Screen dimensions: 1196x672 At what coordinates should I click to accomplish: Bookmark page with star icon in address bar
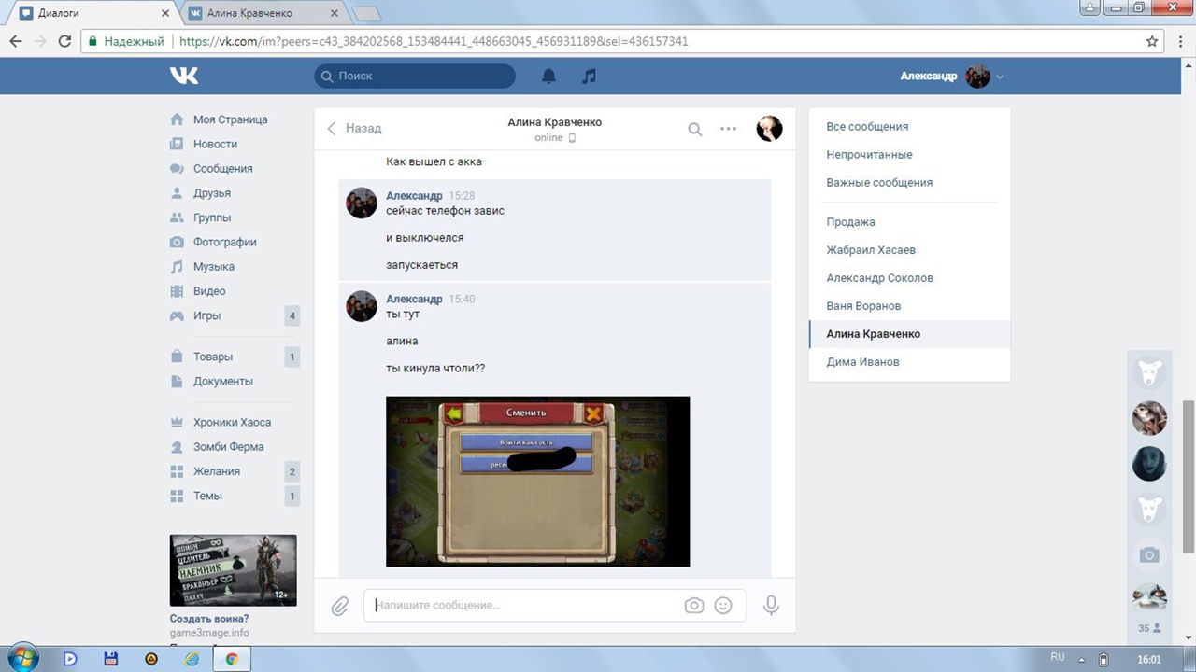(1152, 41)
